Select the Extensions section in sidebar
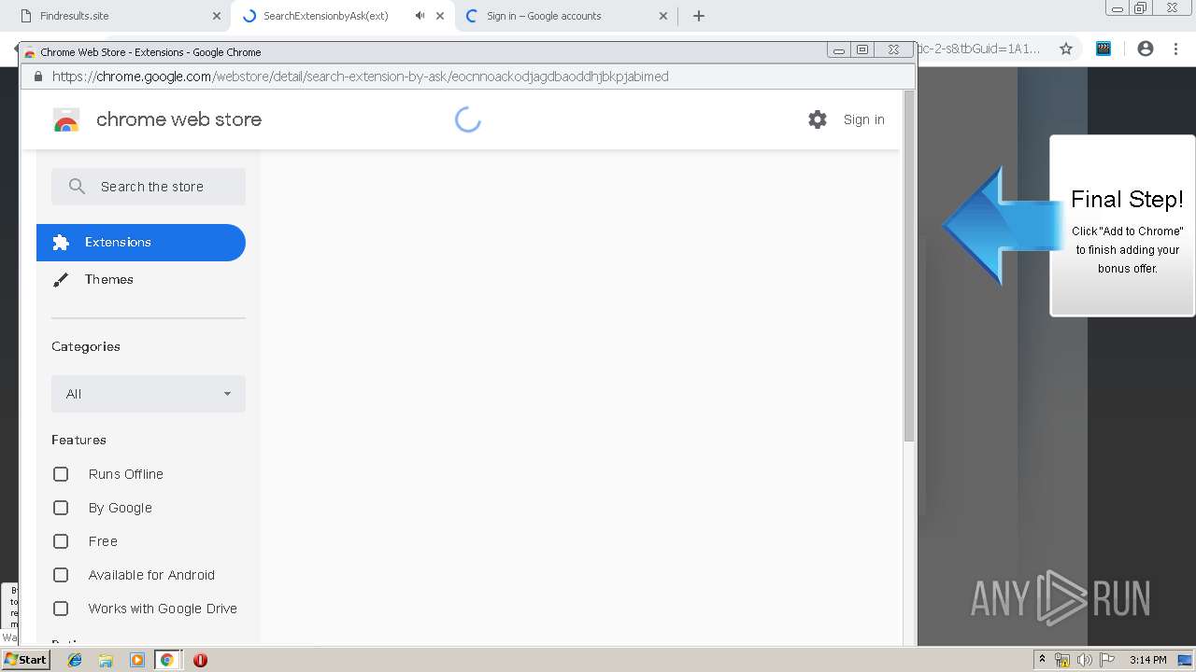The height and width of the screenshot is (672, 1196). [x=141, y=243]
